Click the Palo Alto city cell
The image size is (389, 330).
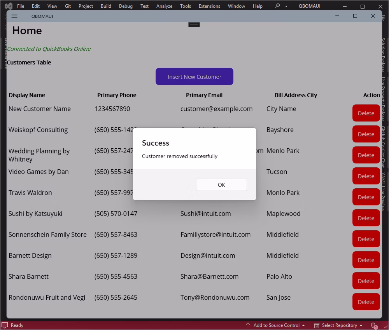point(279,276)
